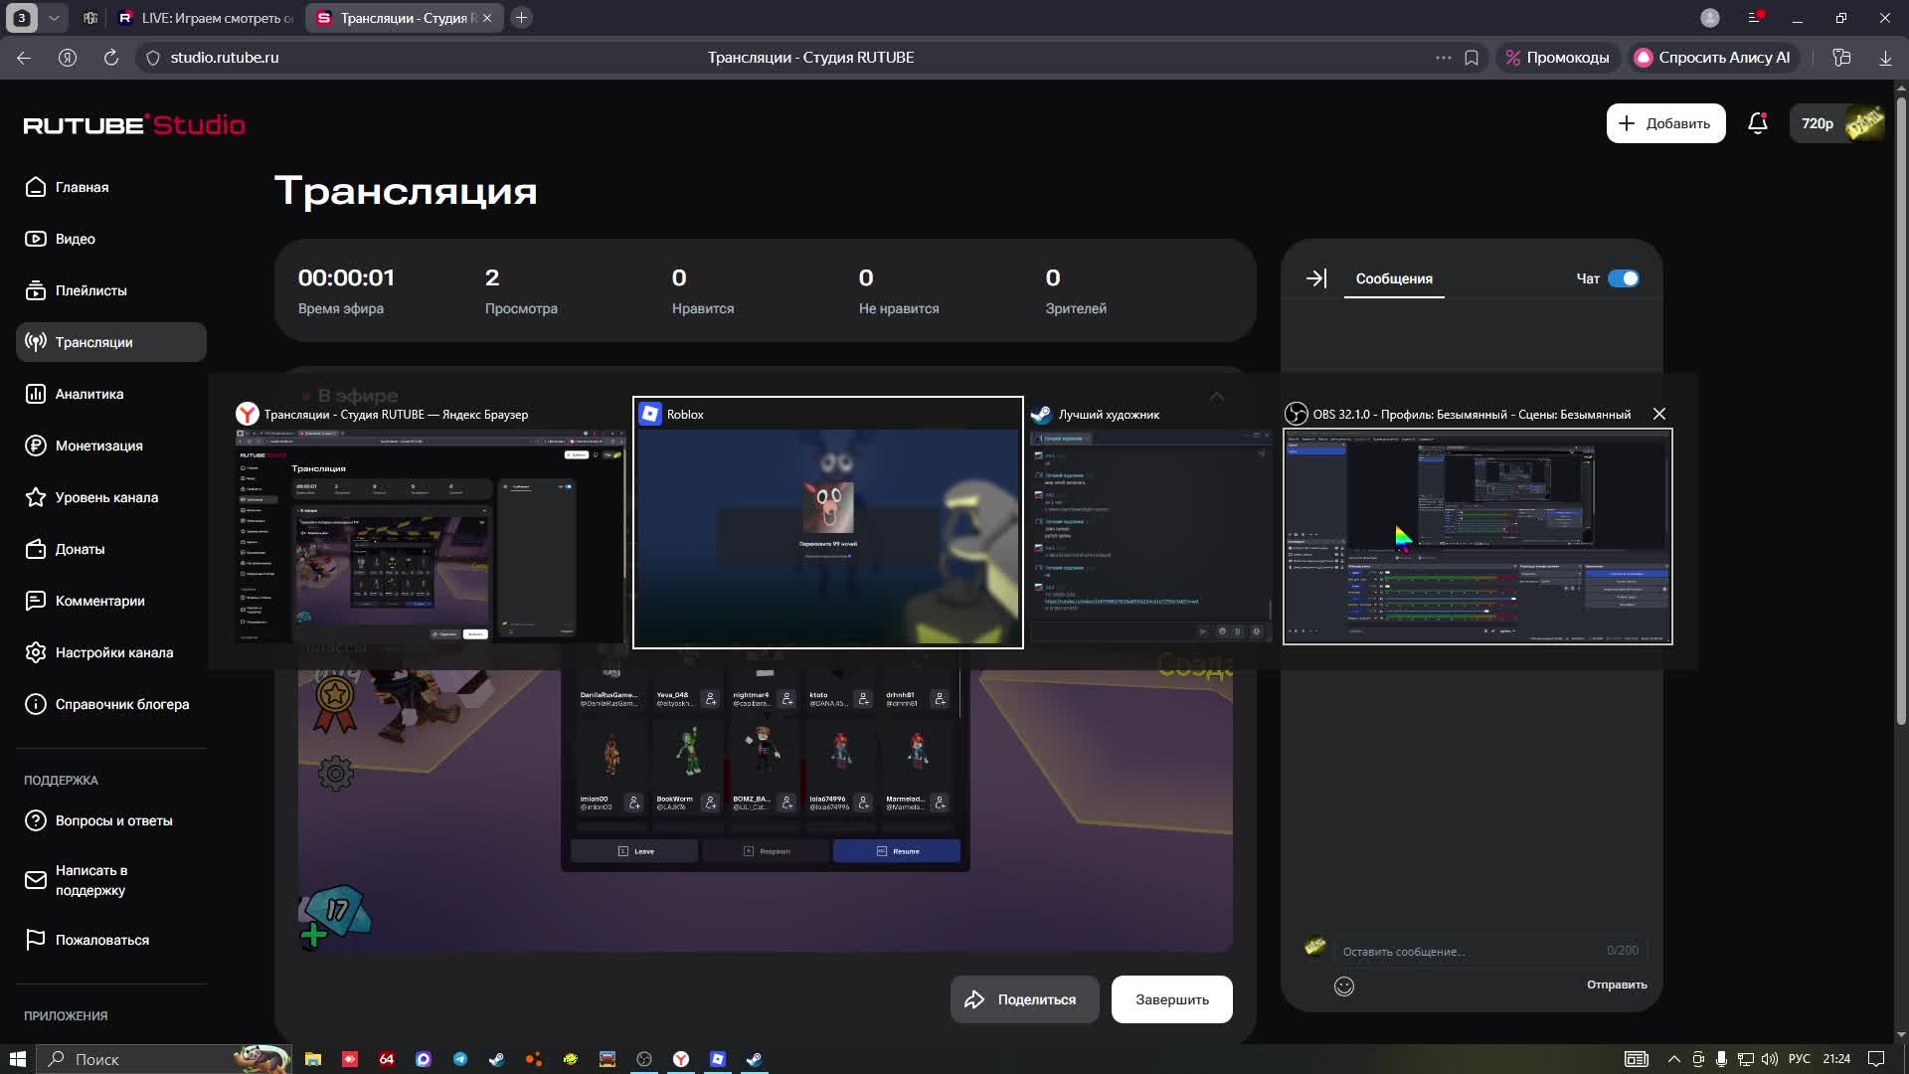Click the Windows search box Поиск
1909x1074 pixels.
[164, 1059]
